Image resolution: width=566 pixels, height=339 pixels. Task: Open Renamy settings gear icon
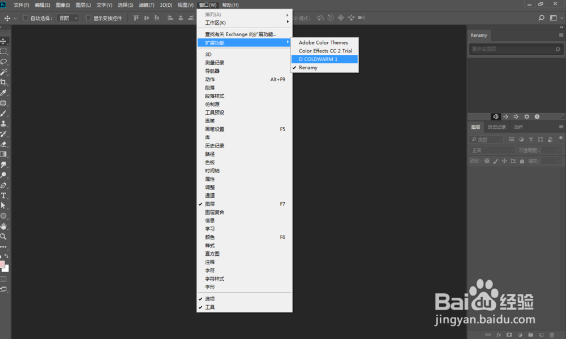526,117
